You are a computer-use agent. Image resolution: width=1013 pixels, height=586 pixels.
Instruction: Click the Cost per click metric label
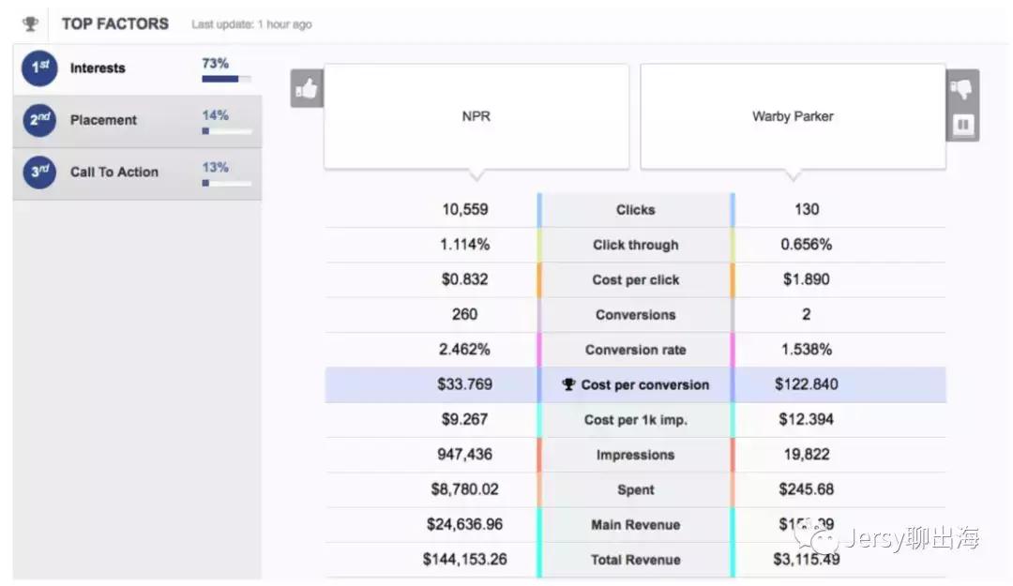point(636,279)
